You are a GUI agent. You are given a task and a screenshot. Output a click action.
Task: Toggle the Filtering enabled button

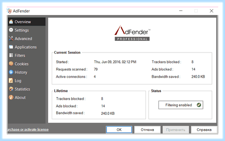point(181,105)
